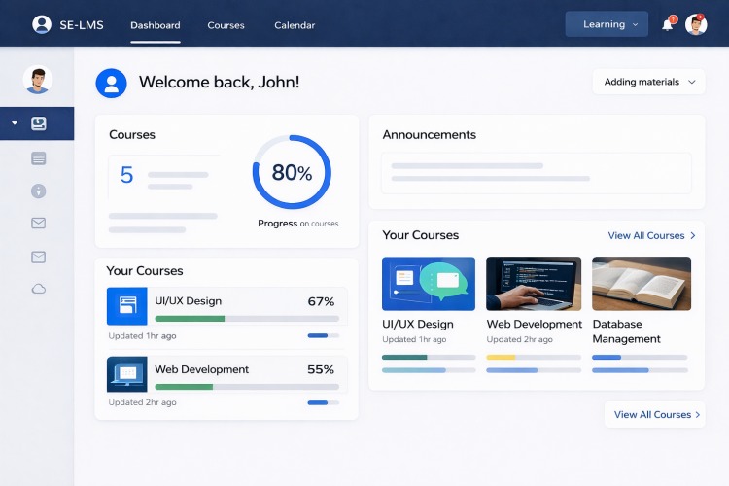Click the Web Development monitor icon

127,374
